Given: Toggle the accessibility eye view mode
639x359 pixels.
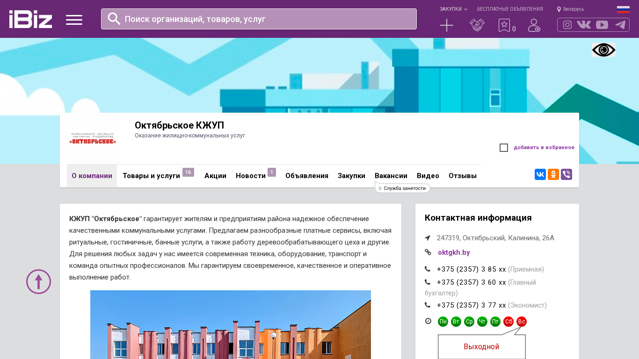Looking at the screenshot, I should pyautogui.click(x=603, y=50).
